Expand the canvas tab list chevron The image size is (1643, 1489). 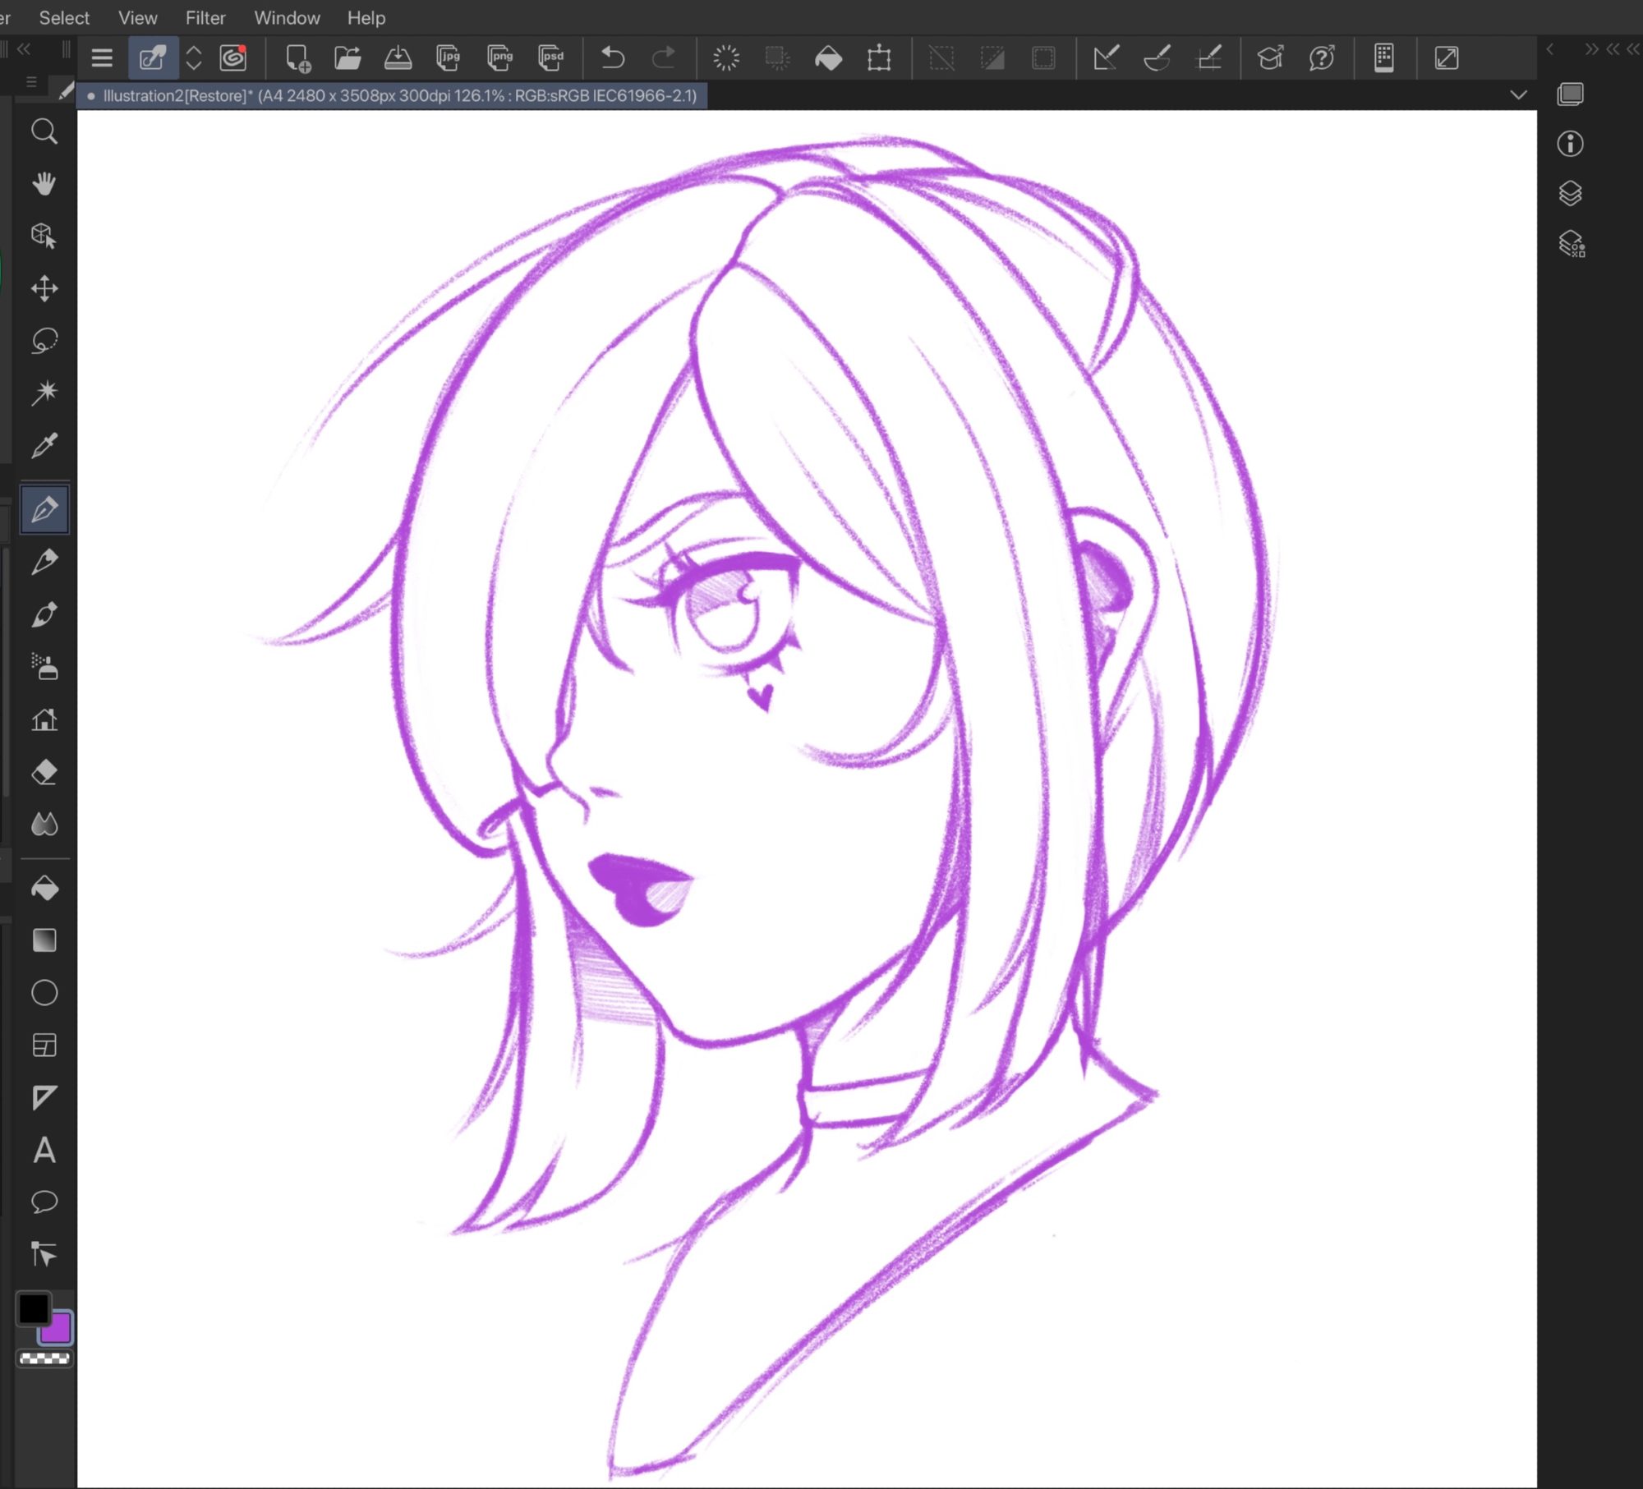1518,95
